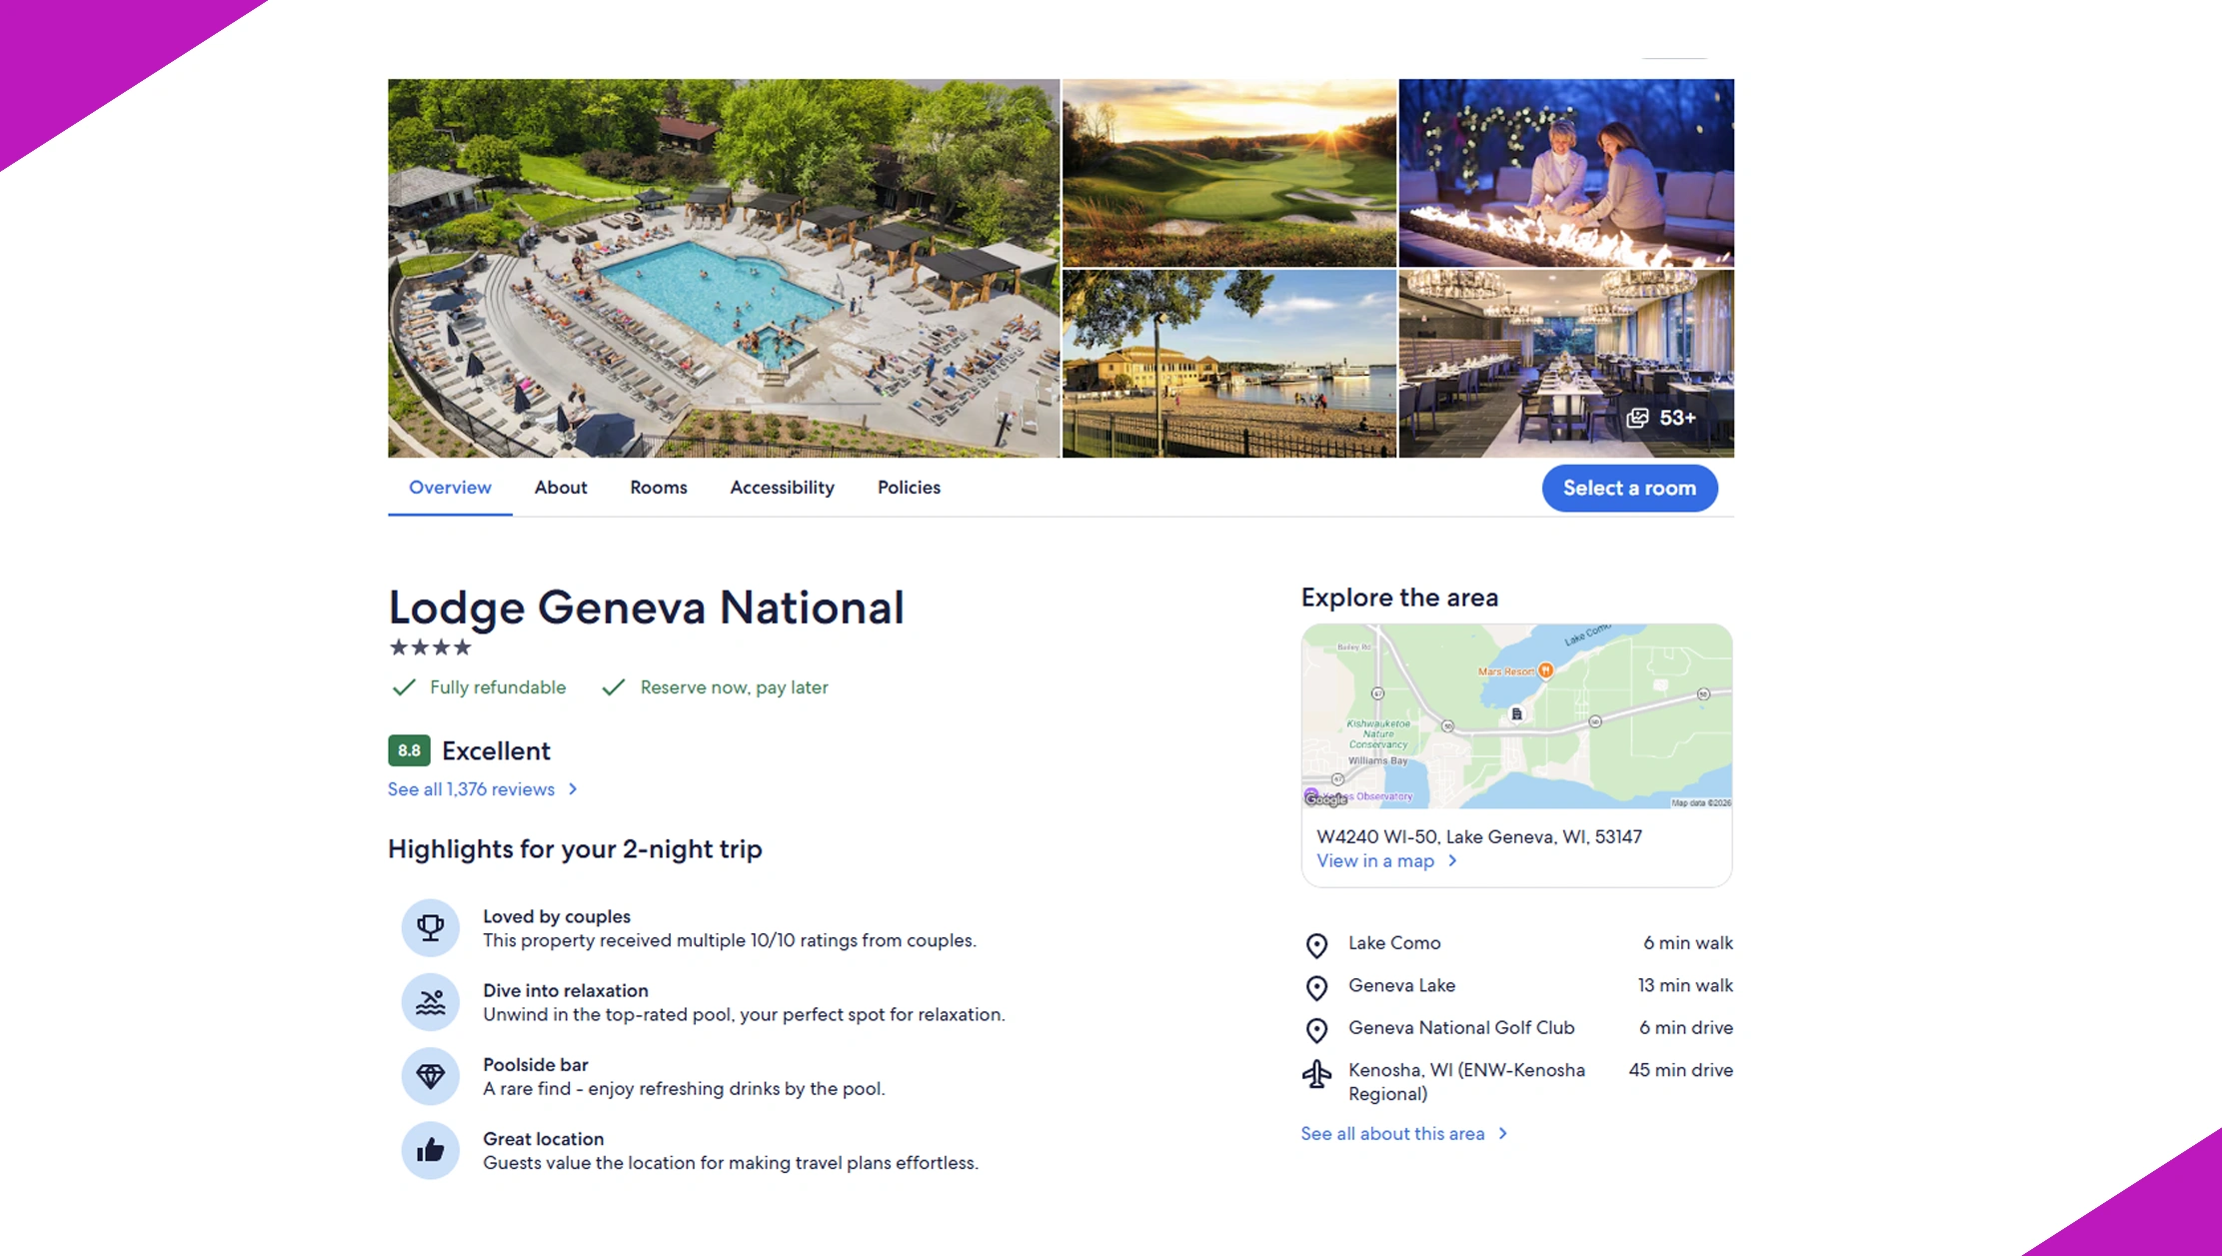Viewport: 2222px width, 1256px height.
Task: Switch to the Rooms tab
Action: [x=659, y=488]
